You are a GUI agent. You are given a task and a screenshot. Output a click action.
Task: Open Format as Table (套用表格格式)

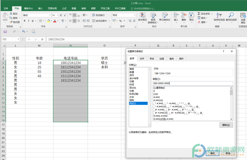pyautogui.click(x=153, y=18)
